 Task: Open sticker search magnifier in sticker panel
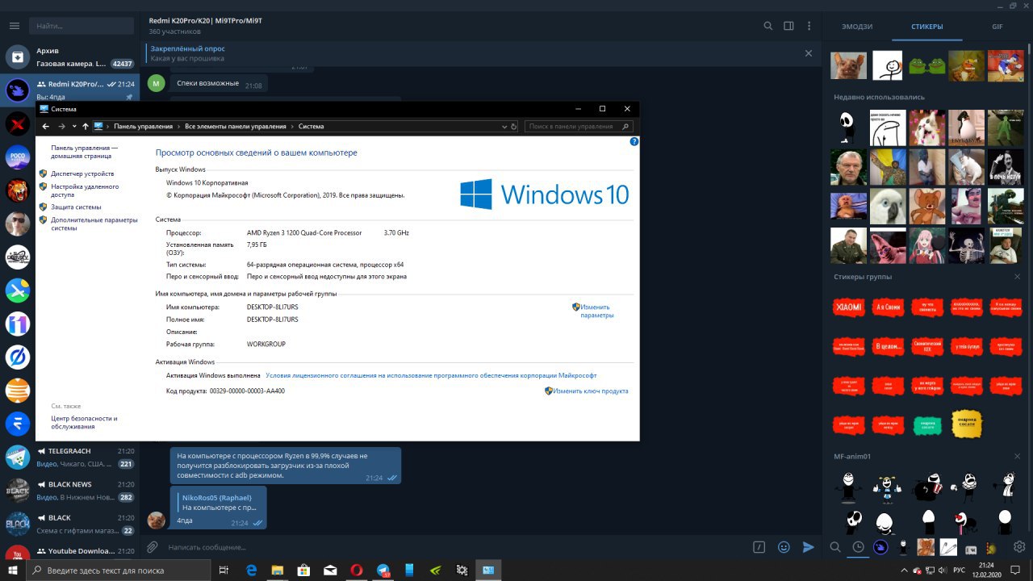pyautogui.click(x=835, y=547)
